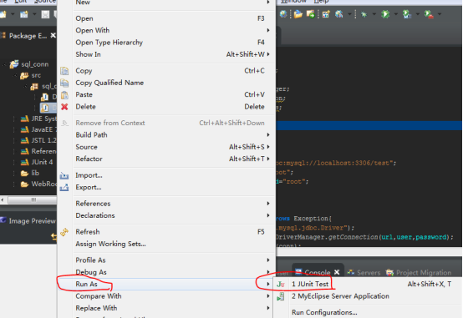
Task: Click the deploy toolbar icon with green arrow
Action: 310,14
